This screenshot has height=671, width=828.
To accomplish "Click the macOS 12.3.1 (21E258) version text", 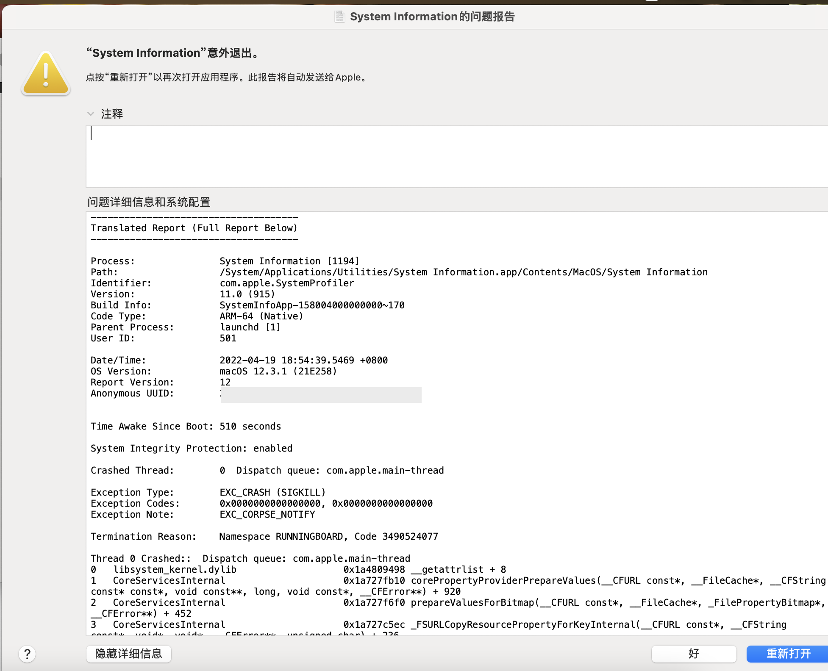I will coord(278,371).
